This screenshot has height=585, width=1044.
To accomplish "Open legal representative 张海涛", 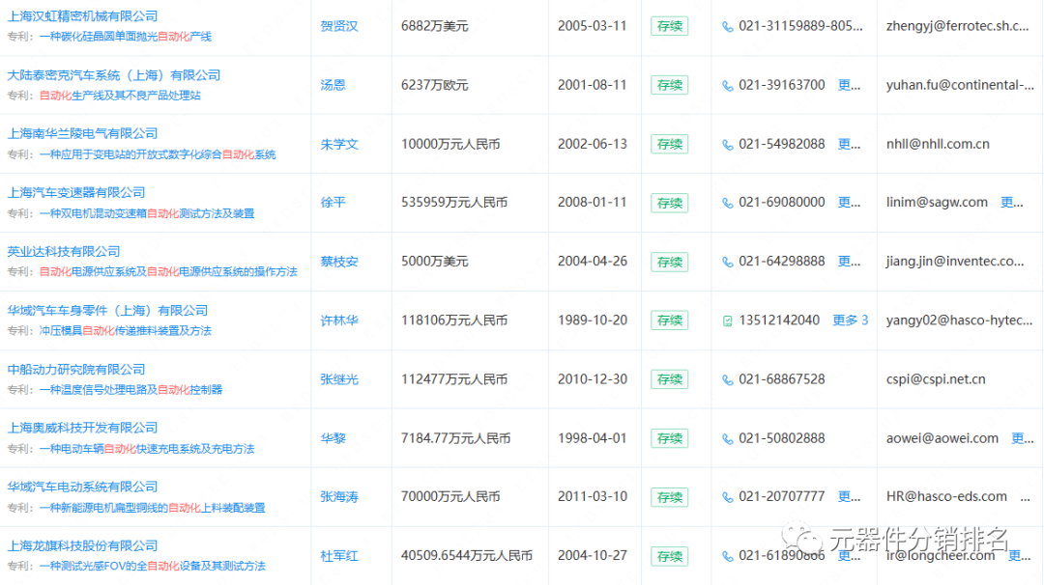I will click(339, 496).
